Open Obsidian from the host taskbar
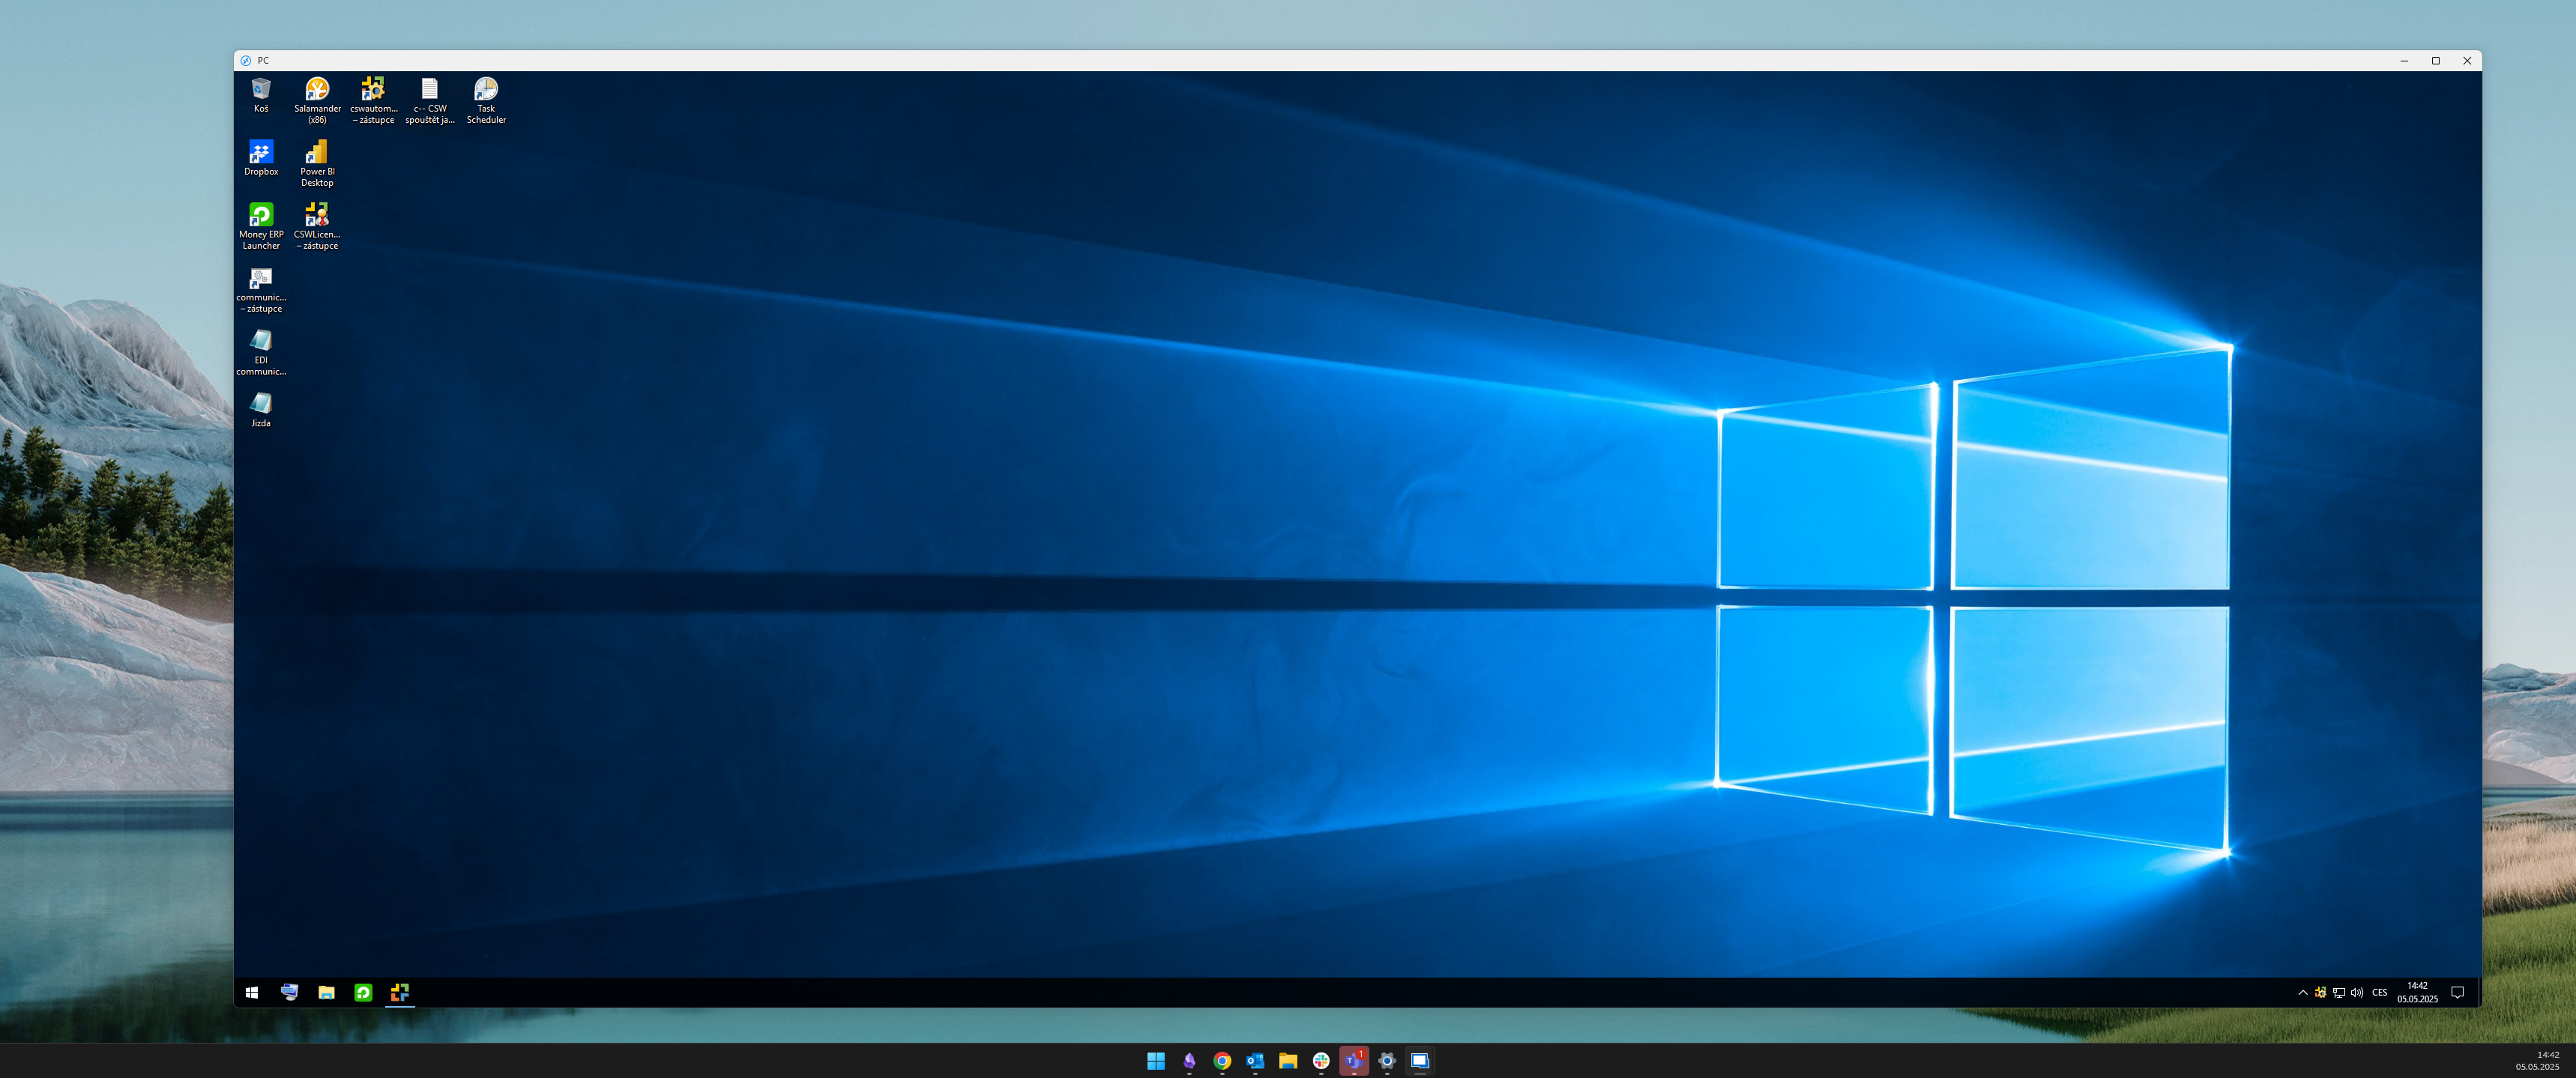The width and height of the screenshot is (2576, 1078). click(1189, 1061)
